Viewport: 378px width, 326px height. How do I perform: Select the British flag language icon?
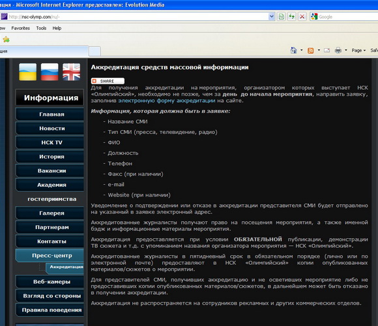click(71, 72)
